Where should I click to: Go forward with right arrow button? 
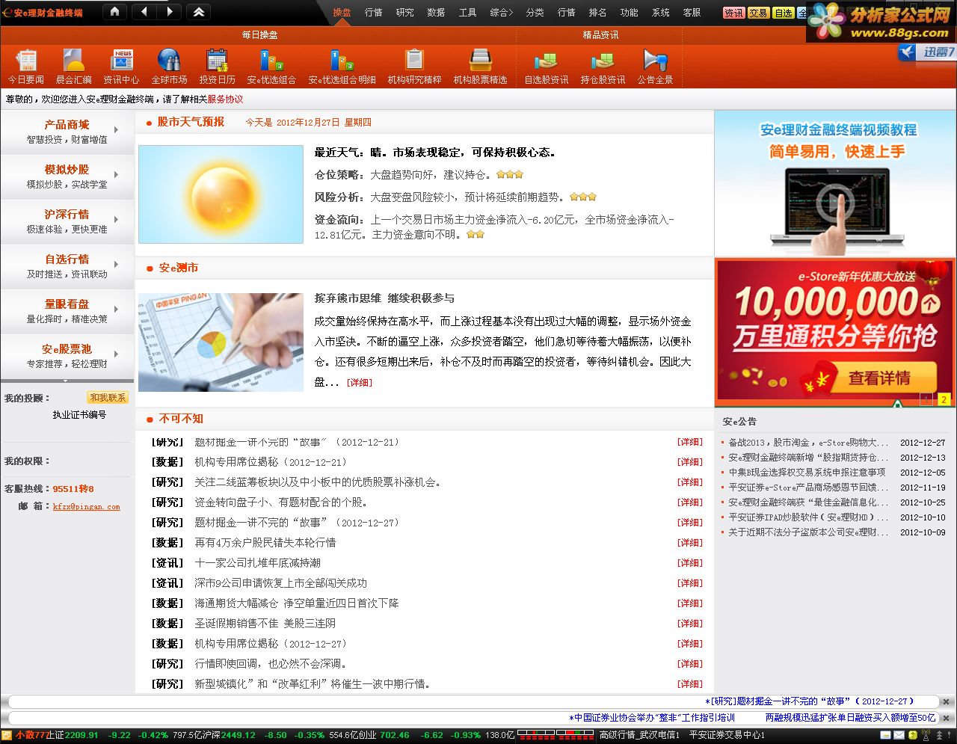(x=169, y=12)
